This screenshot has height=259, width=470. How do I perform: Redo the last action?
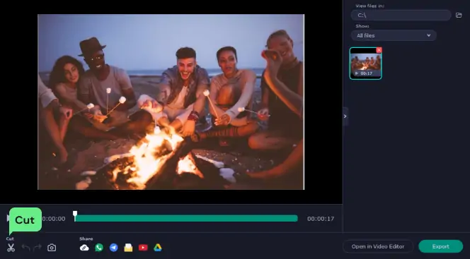[38, 248]
